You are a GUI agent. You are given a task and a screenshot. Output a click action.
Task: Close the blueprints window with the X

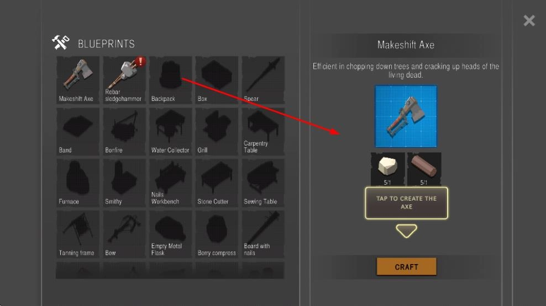(x=529, y=20)
